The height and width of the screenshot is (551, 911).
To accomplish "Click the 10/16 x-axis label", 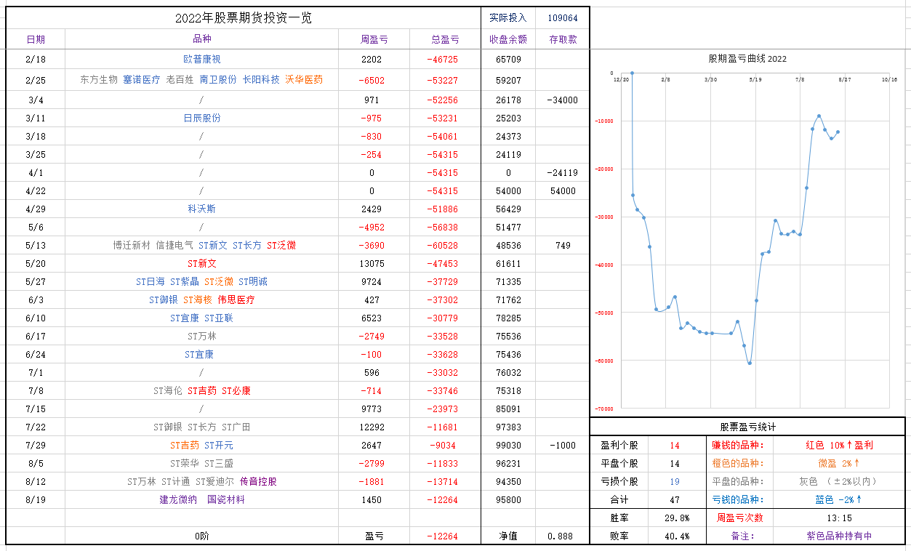I will (889, 79).
